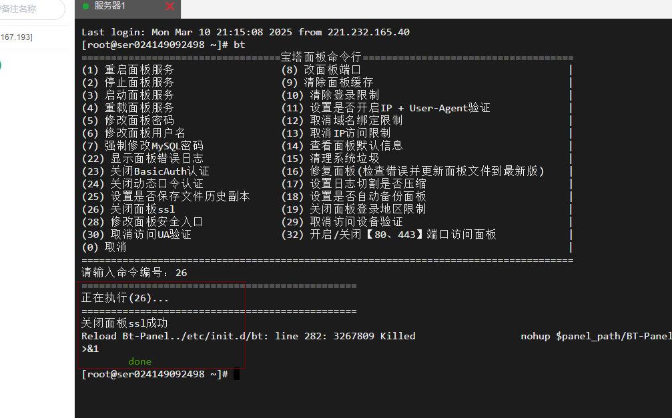
Task: Click the 'Last login' line in terminal
Action: (245, 32)
